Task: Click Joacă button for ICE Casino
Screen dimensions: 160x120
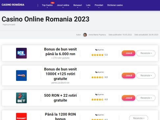Action: click(128, 53)
